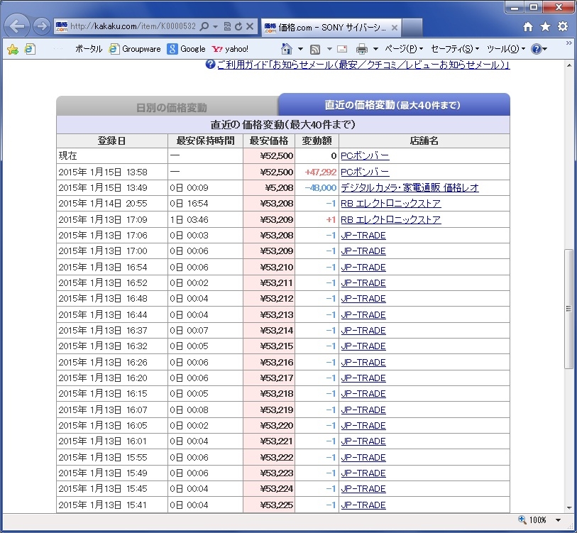
Task: Click the search magnifier in address bar
Action: (204, 26)
